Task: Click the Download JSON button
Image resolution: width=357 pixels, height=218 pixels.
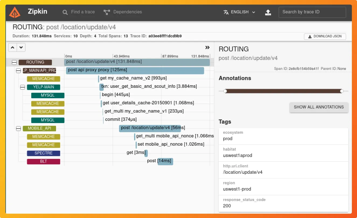Action: [x=325, y=36]
